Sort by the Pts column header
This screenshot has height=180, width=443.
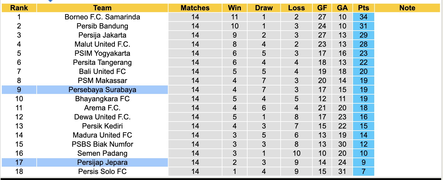click(x=363, y=8)
